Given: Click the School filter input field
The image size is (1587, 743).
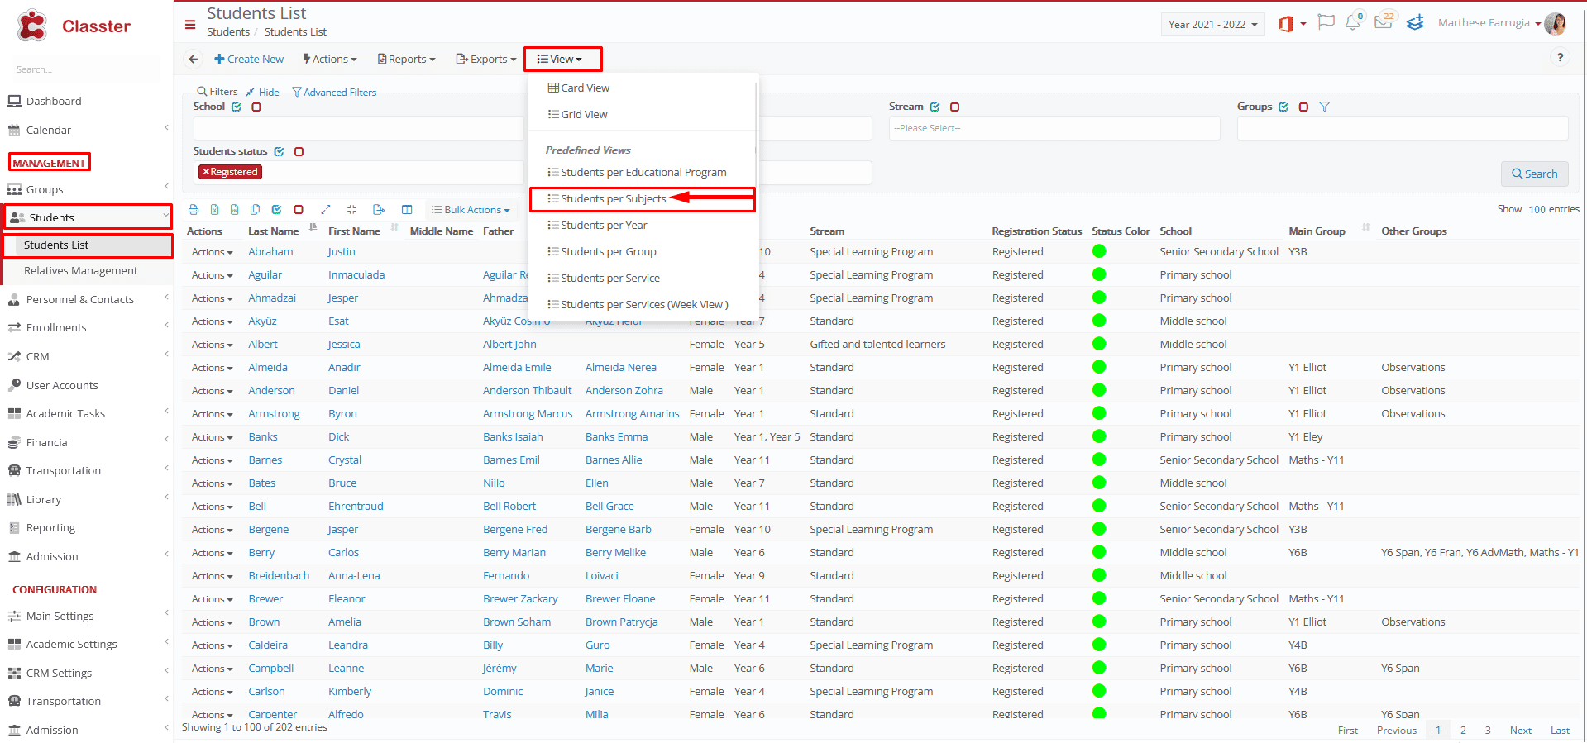Looking at the screenshot, I should [358, 128].
